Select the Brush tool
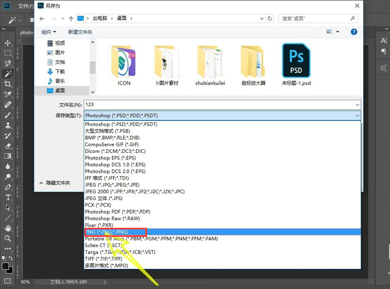390x289 pixels. pos(8,115)
